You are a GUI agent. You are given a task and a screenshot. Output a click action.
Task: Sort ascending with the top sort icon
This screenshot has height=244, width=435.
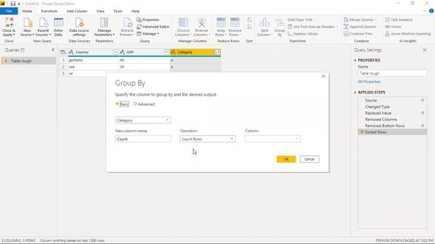pyautogui.click(x=249, y=20)
